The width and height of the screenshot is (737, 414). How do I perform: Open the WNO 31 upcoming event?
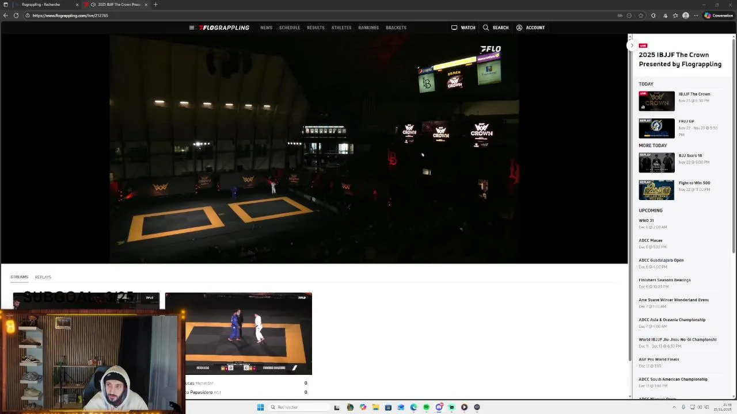click(x=646, y=220)
